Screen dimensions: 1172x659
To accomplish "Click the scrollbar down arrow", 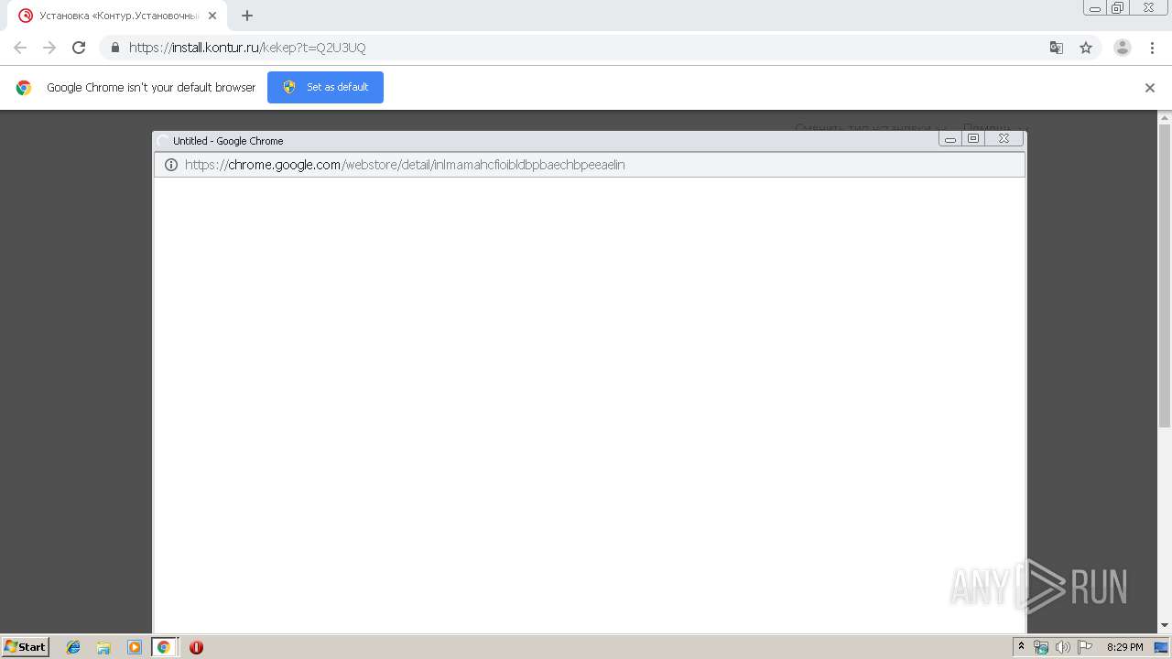I will tap(1165, 626).
